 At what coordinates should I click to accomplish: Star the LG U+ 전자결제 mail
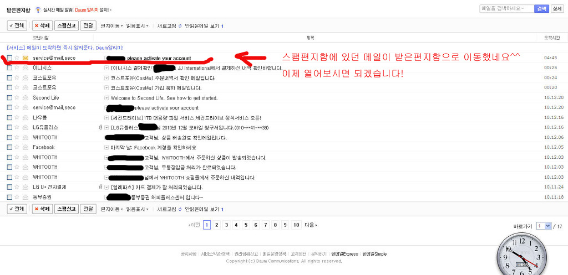17,187
